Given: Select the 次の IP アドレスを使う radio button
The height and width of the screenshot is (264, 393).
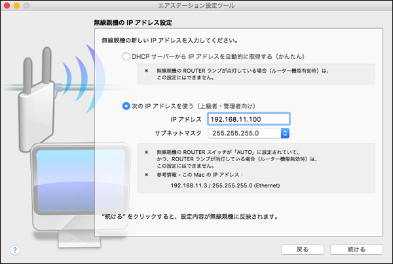Looking at the screenshot, I should point(126,105).
